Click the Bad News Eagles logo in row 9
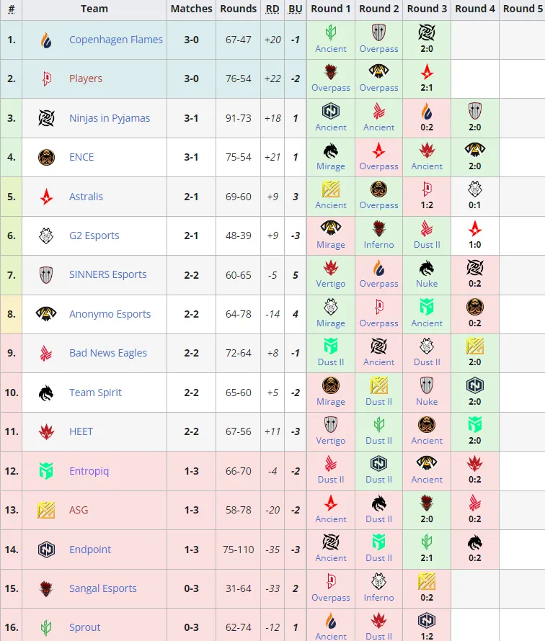The height and width of the screenshot is (641, 545). [x=46, y=353]
